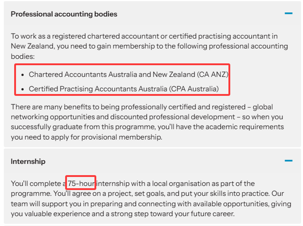Click the bullet before Chartered Accountants
The width and height of the screenshot is (303, 226).
coord(23,75)
